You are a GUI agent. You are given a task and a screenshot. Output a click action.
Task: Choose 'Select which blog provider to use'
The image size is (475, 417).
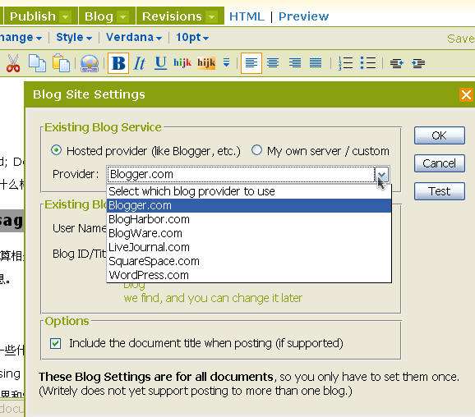coord(249,191)
